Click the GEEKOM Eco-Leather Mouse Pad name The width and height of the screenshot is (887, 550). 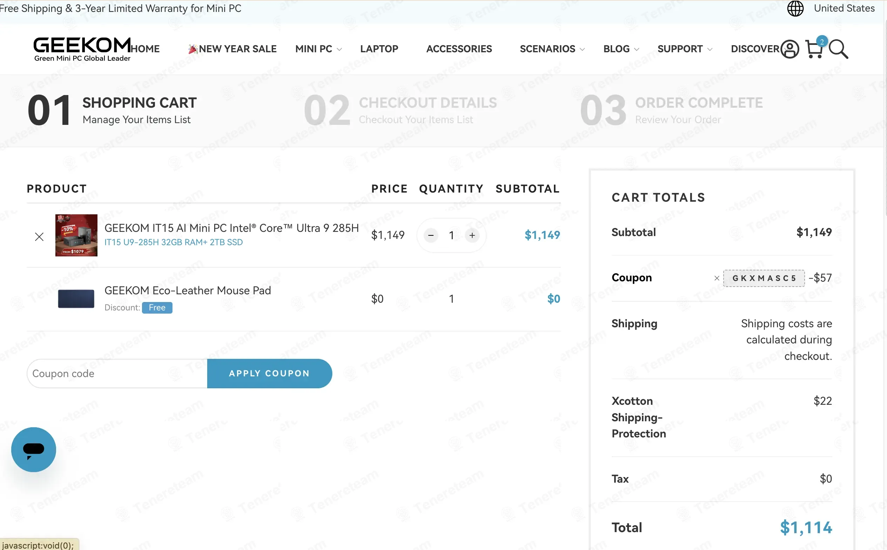click(x=188, y=290)
